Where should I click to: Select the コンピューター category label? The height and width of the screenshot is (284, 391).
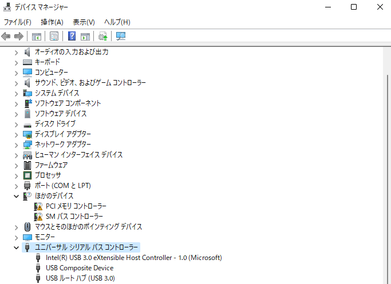click(52, 73)
